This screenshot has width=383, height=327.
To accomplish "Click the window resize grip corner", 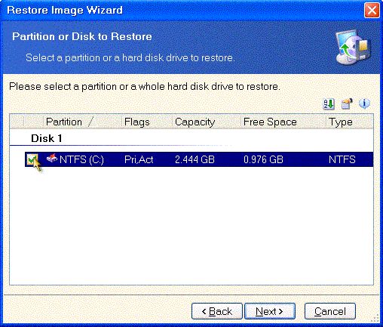I will [375, 319].
